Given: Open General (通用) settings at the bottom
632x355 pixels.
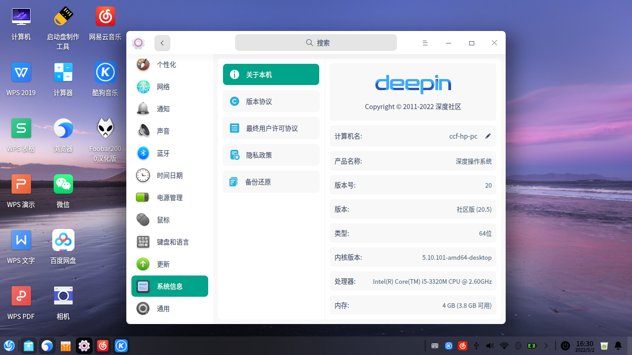Looking at the screenshot, I should click(164, 308).
